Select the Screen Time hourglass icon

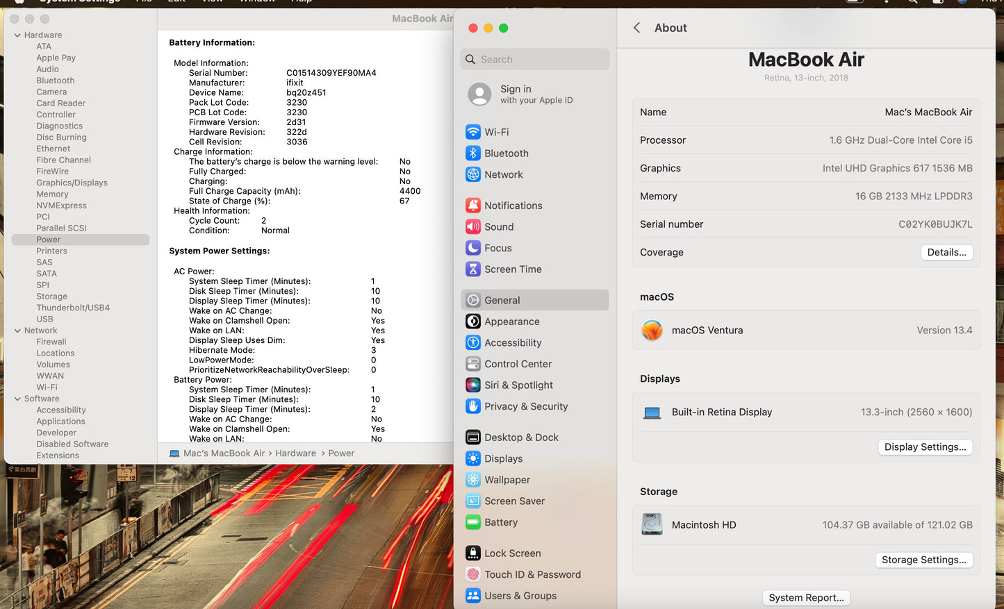point(473,269)
